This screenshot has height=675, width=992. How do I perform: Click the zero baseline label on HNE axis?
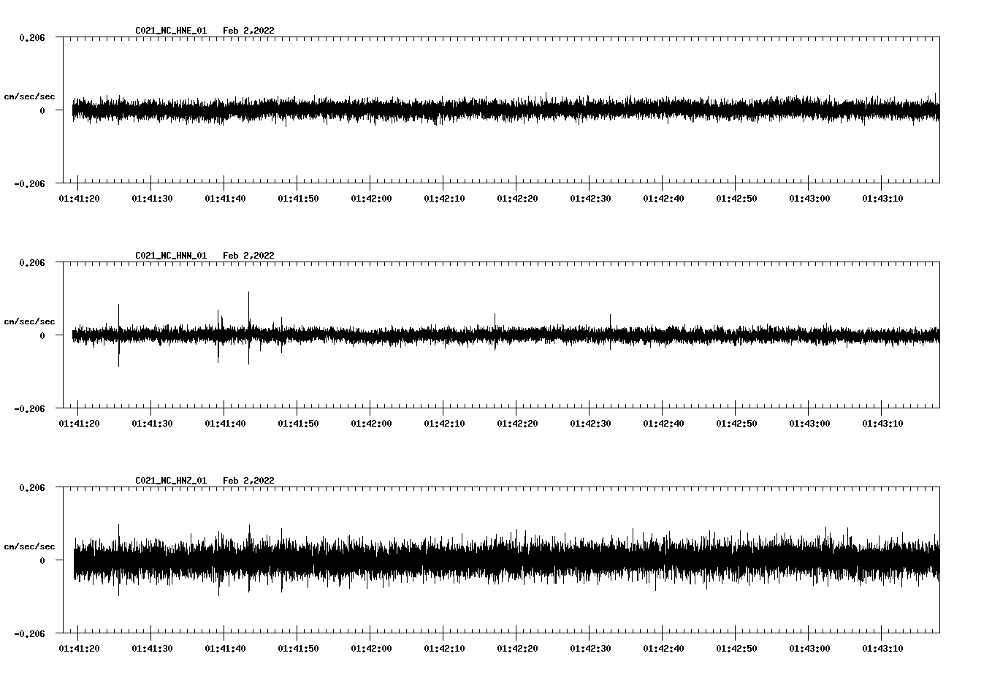[x=42, y=111]
